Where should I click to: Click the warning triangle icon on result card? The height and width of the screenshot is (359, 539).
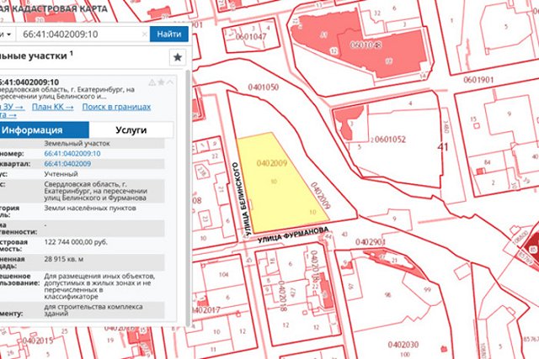pos(152,82)
